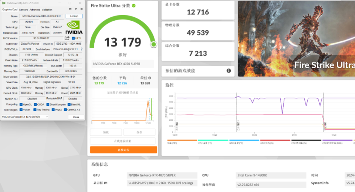Click the black CPU usage legend bar

(x=306, y=140)
